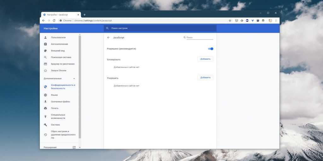Open the Chrome three-dot menu
The width and height of the screenshot is (323, 161).
tap(276, 20)
